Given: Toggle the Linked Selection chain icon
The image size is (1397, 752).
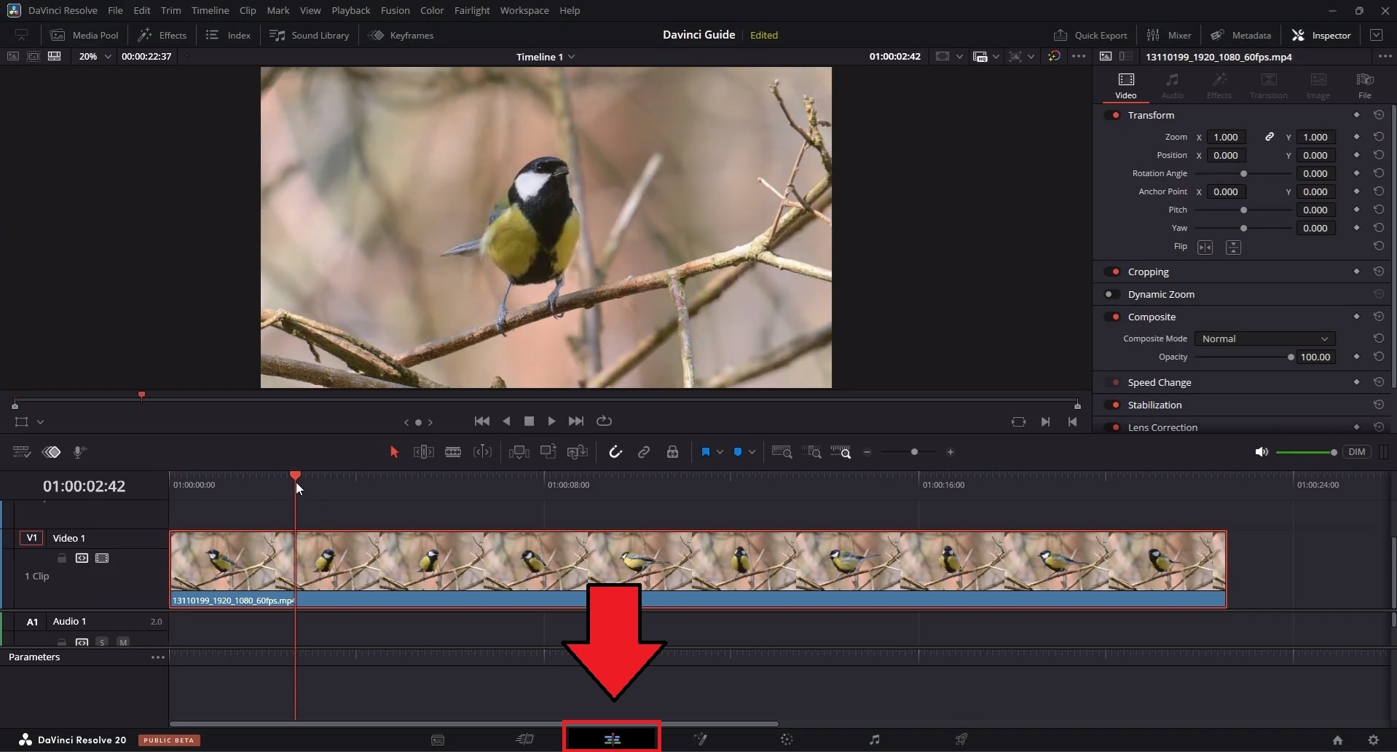Looking at the screenshot, I should click(x=644, y=452).
